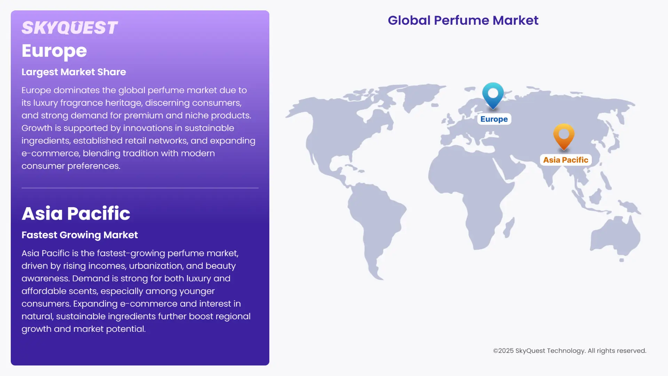Click the SkyQuest Technology copyright text
Image resolution: width=668 pixels, height=376 pixels.
(569, 351)
